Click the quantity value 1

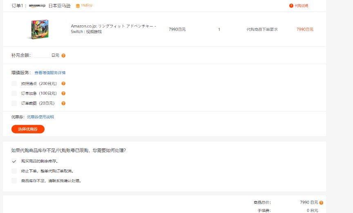[219, 29]
